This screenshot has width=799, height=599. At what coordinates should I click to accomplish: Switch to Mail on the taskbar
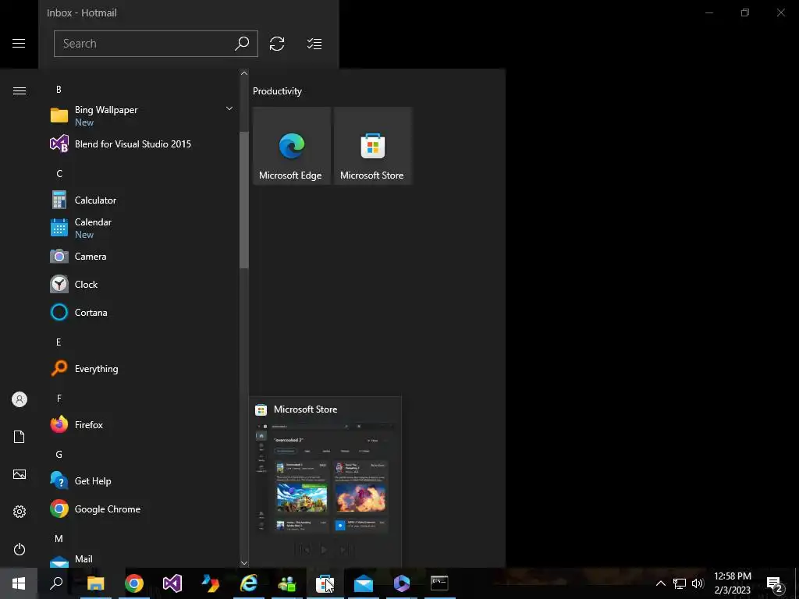coord(364,583)
